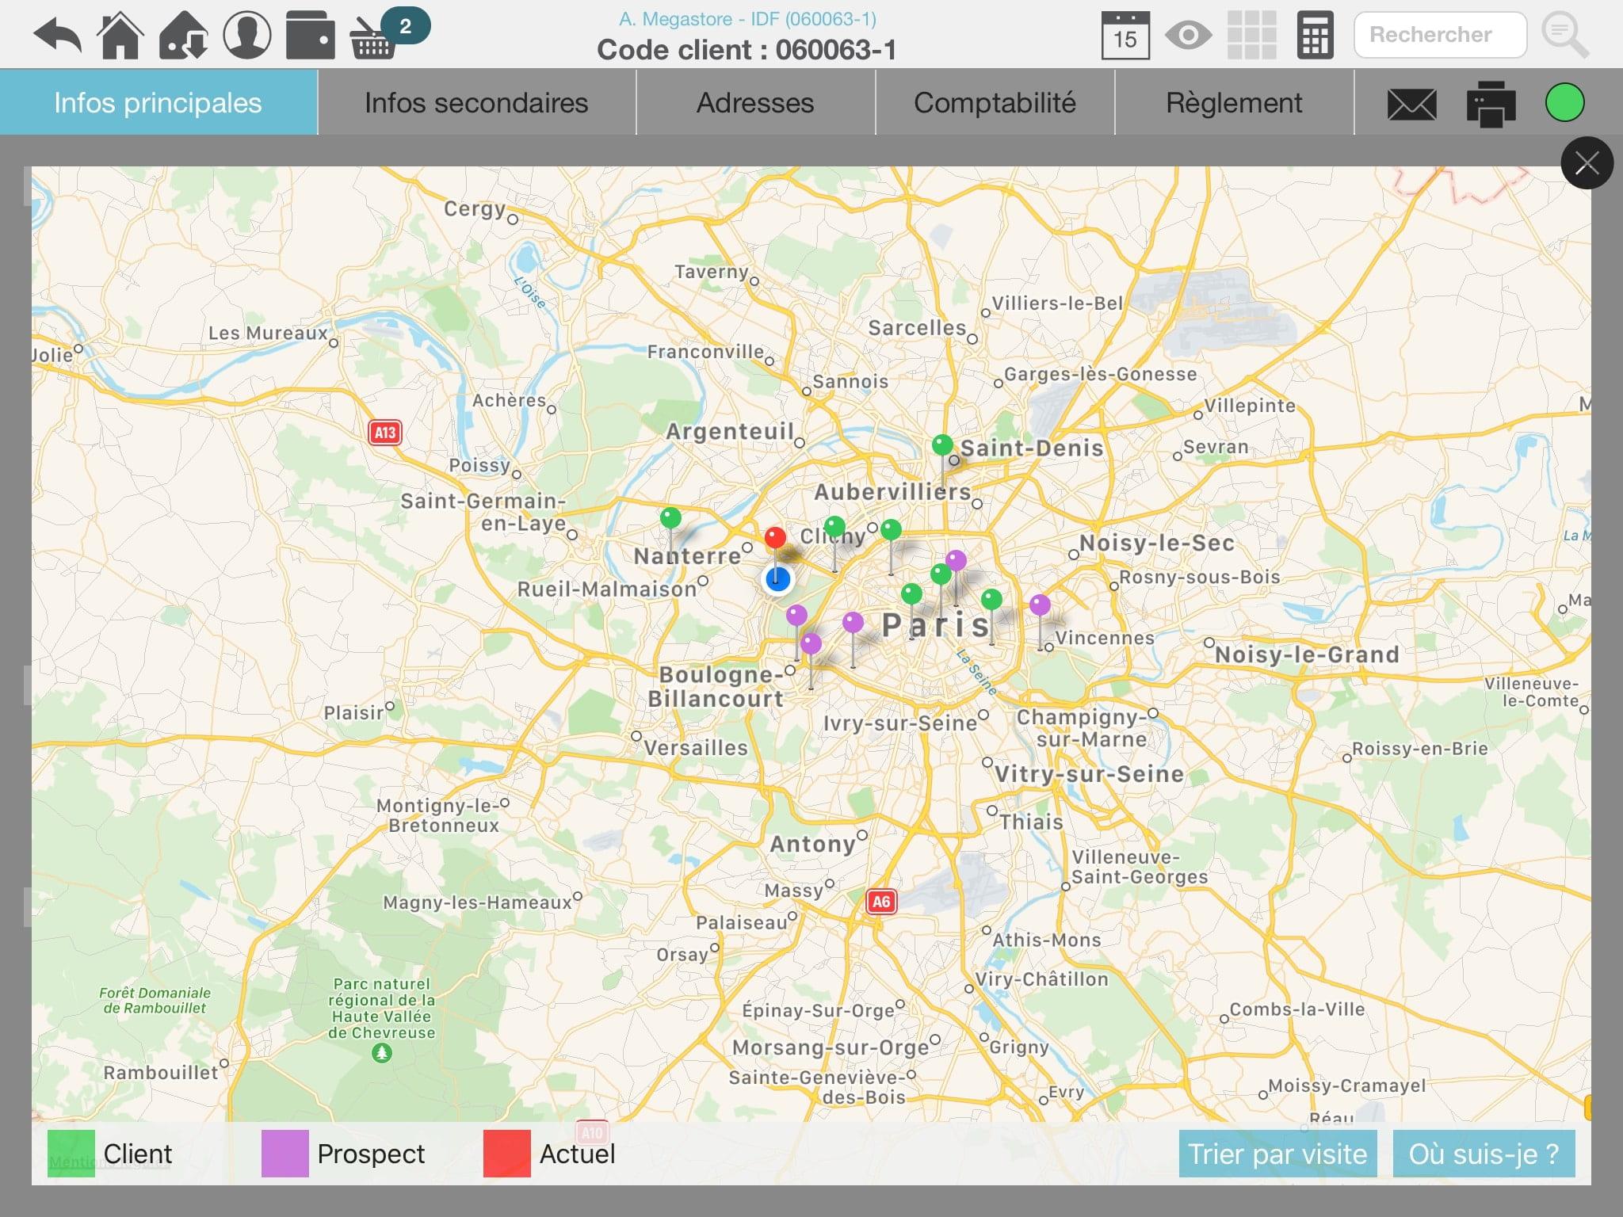The width and height of the screenshot is (1623, 1217).
Task: Tap the back arrow icon
Action: (57, 36)
